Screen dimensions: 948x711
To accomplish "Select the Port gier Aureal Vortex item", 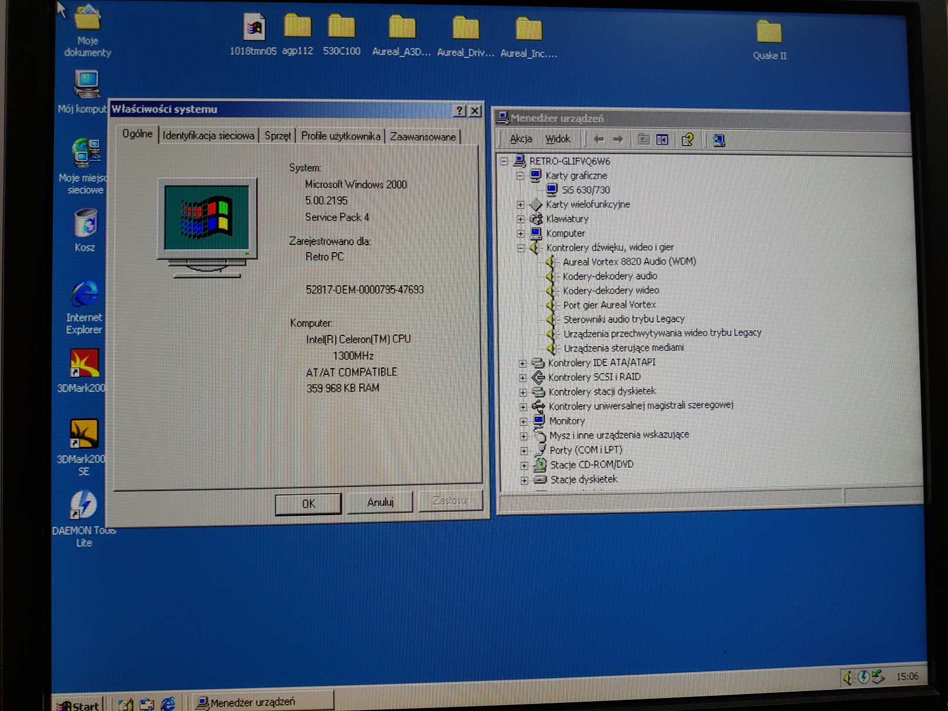I will click(x=609, y=305).
